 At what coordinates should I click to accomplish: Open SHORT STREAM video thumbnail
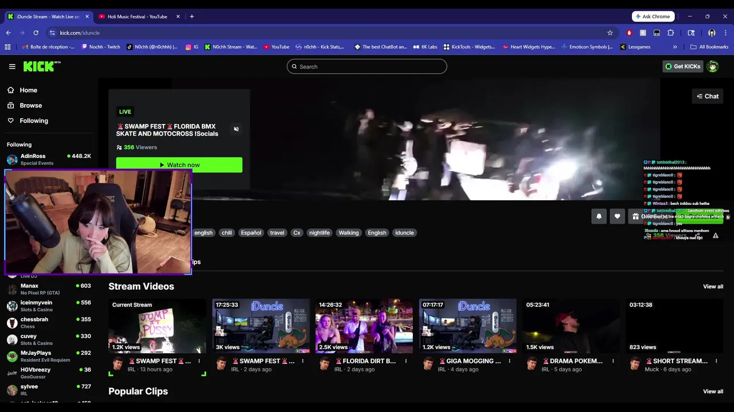click(x=674, y=326)
